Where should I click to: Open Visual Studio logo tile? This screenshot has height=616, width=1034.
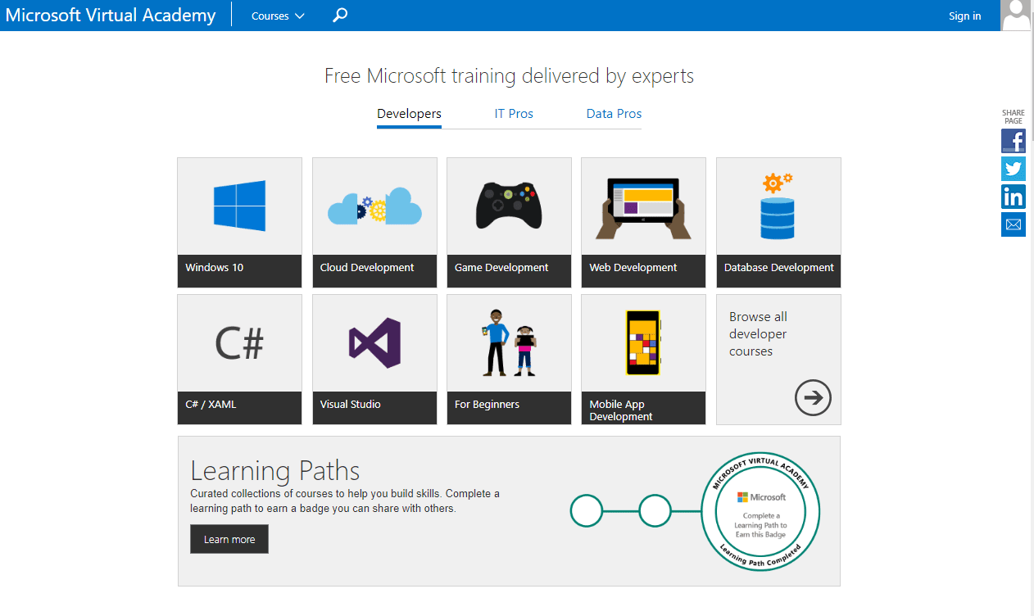click(x=374, y=360)
